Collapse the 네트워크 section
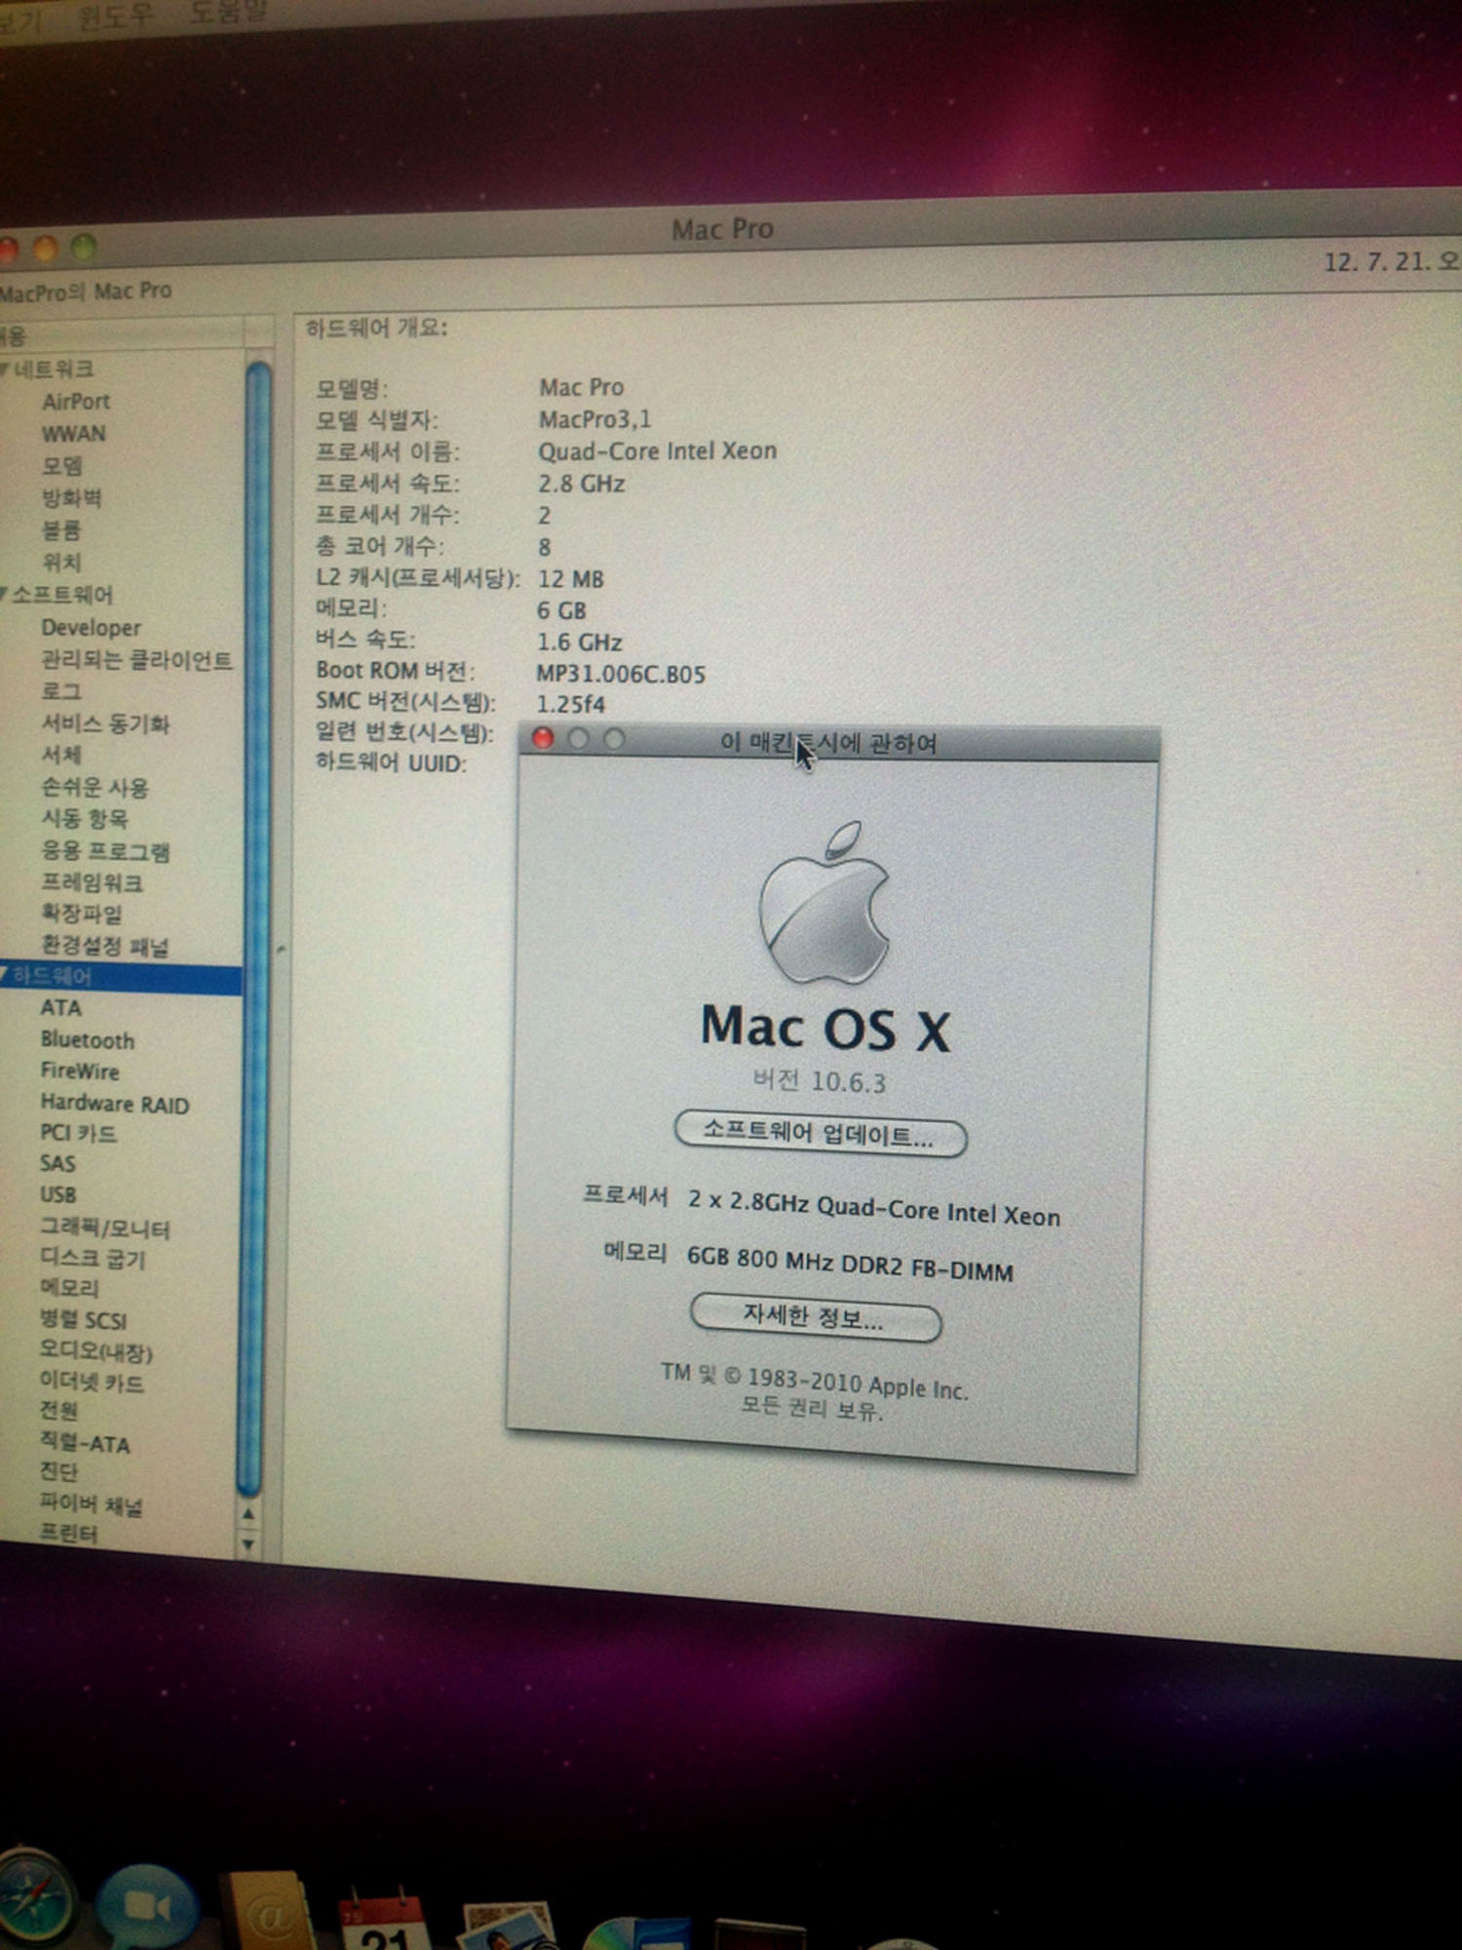The height and width of the screenshot is (1950, 1462). 6,370
